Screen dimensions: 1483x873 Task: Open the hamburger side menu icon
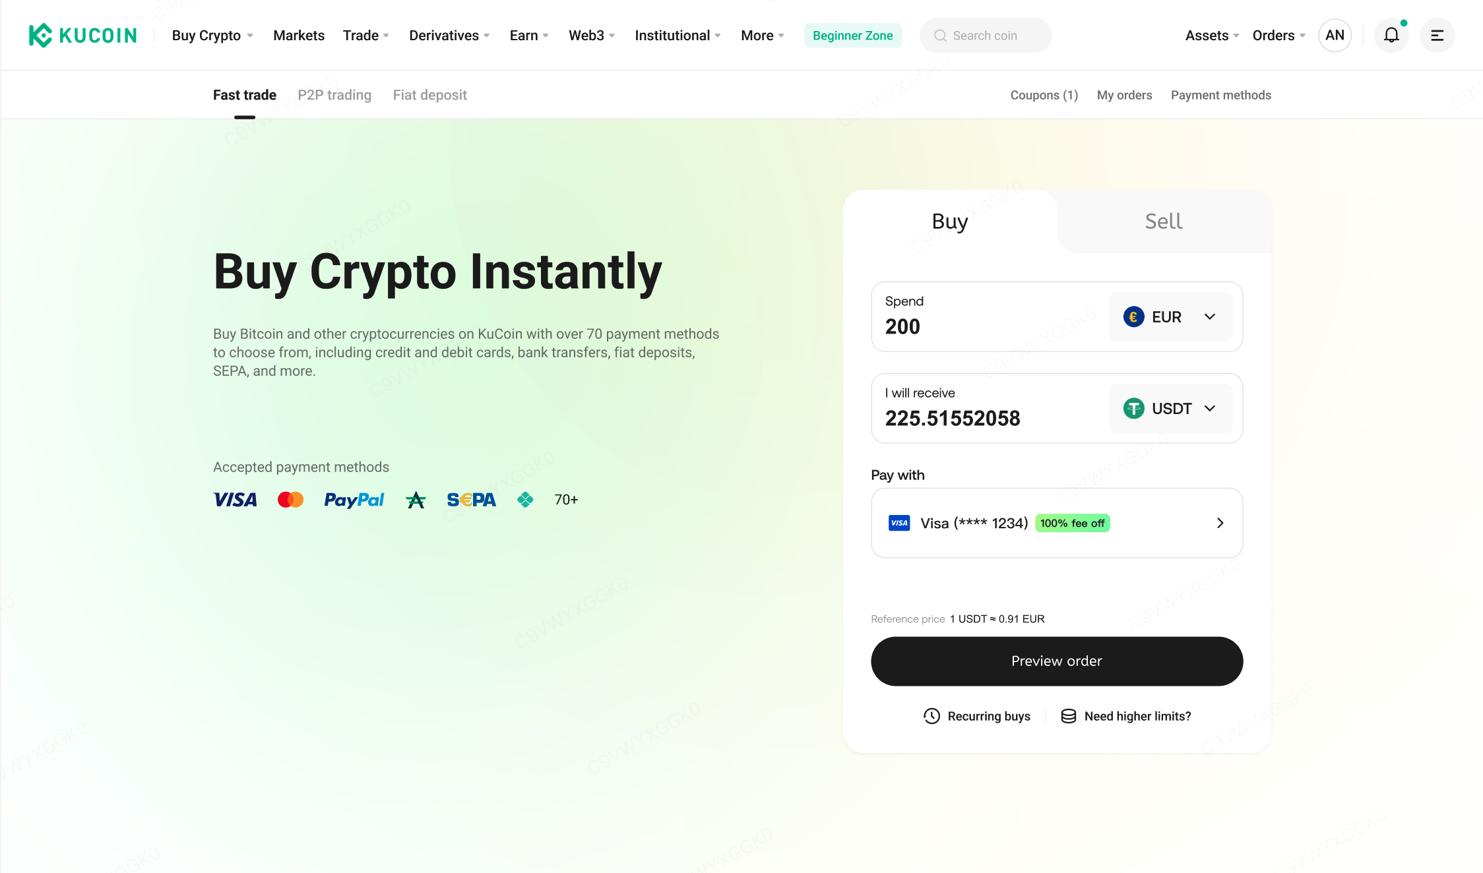1437,36
